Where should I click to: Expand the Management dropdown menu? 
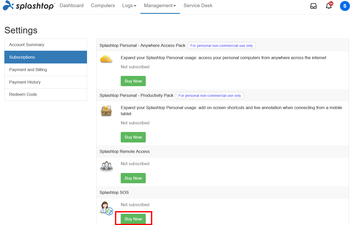pos(160,6)
